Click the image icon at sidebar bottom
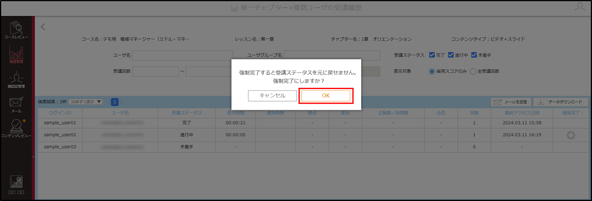The height and width of the screenshot is (201, 592). coord(17,182)
